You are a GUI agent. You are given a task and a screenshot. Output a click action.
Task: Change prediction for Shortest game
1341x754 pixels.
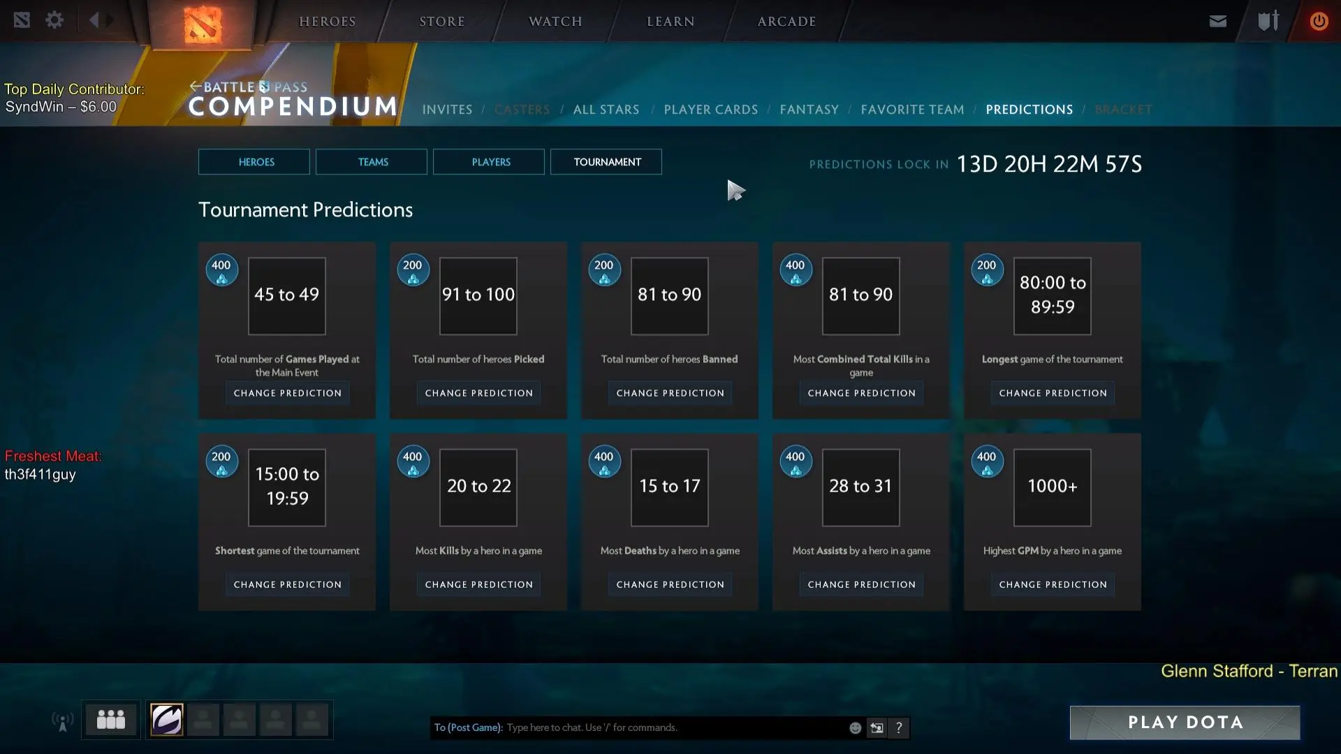pos(287,584)
